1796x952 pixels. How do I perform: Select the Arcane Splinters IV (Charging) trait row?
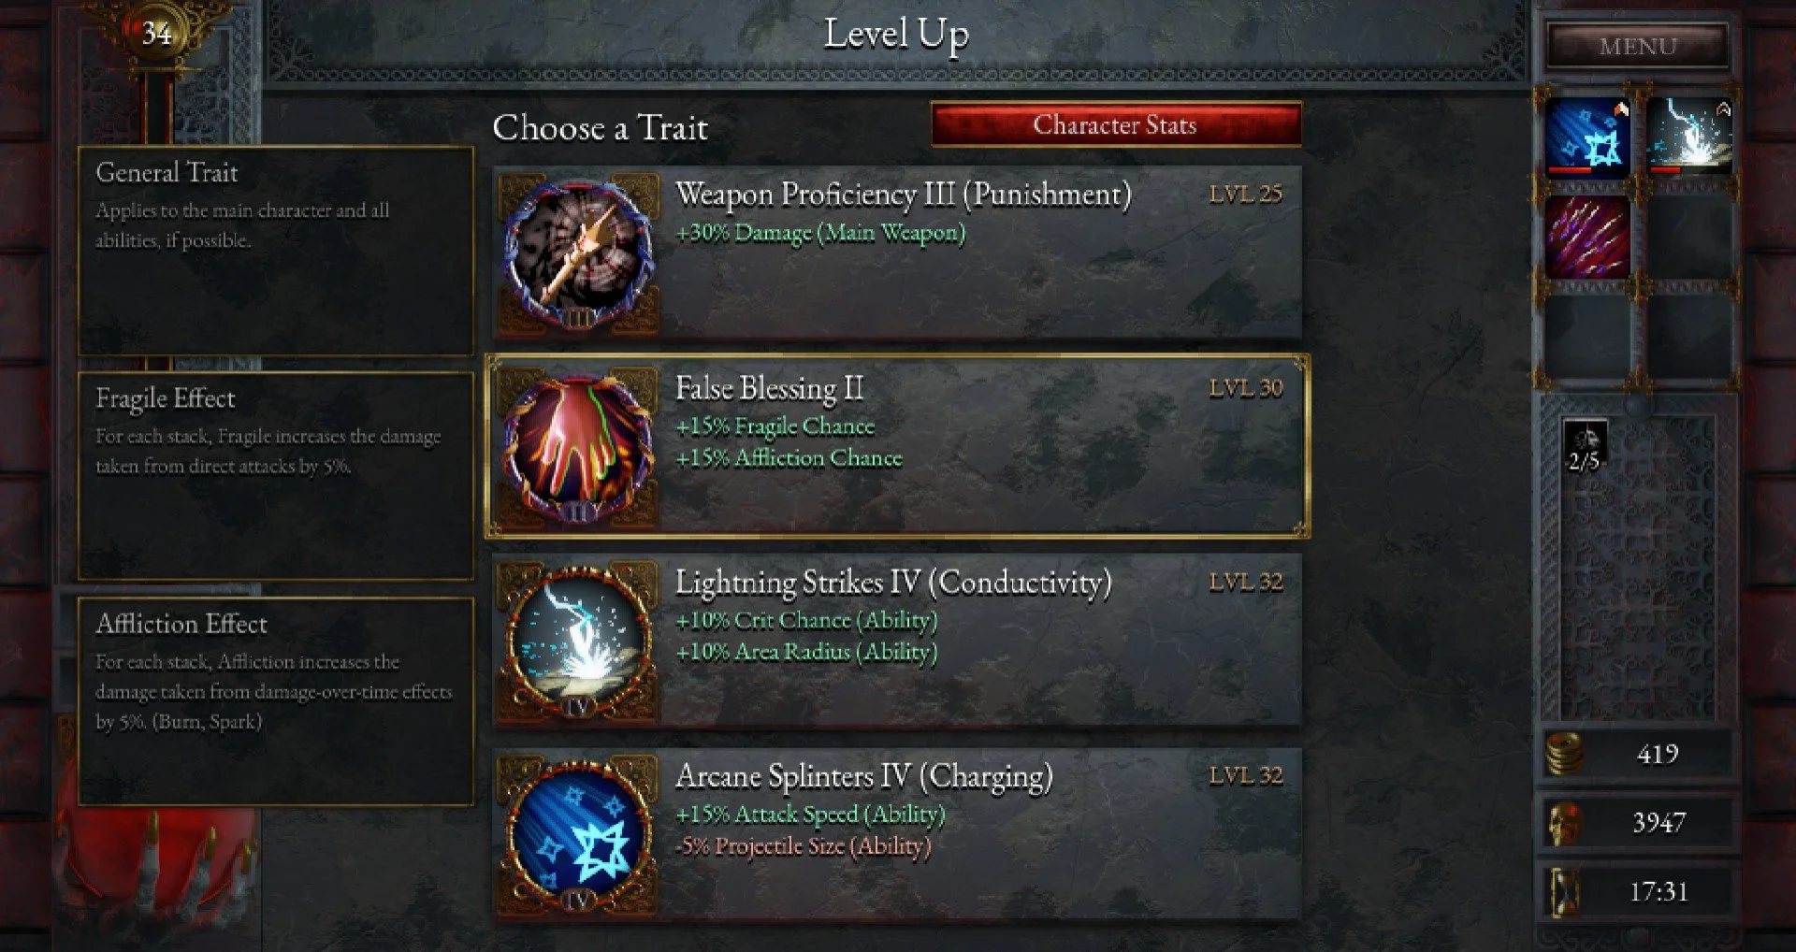click(x=897, y=834)
